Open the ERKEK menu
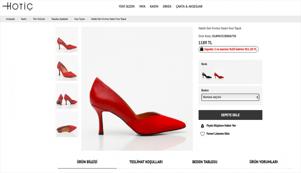The width and height of the screenshot is (301, 173). pyautogui.click(x=167, y=7)
